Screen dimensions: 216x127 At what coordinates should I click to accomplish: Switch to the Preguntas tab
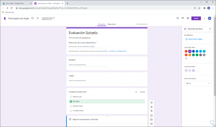[x=101, y=24]
